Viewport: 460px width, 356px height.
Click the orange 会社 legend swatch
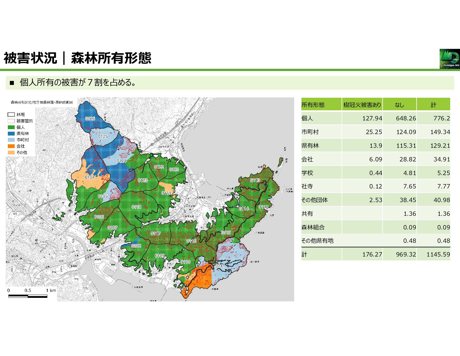click(11, 146)
